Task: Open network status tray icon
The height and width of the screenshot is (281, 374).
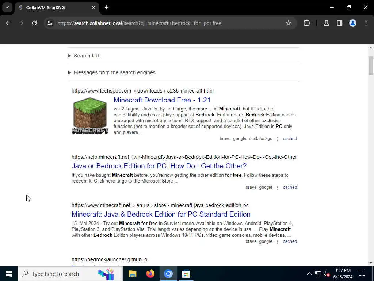Action: [x=318, y=274]
